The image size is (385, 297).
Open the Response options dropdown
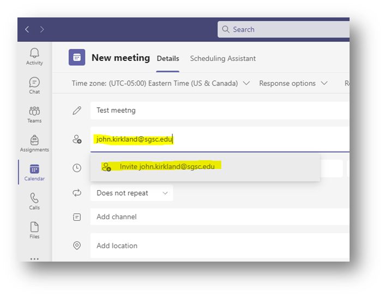[x=293, y=83]
